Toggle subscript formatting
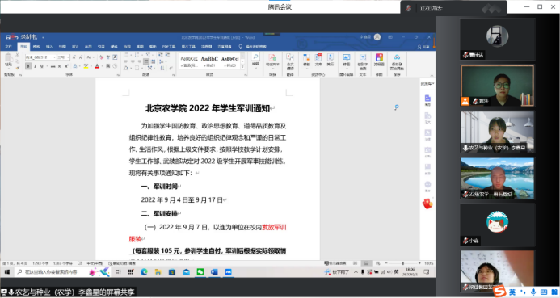The height and width of the screenshot is (298, 560). (60, 66)
